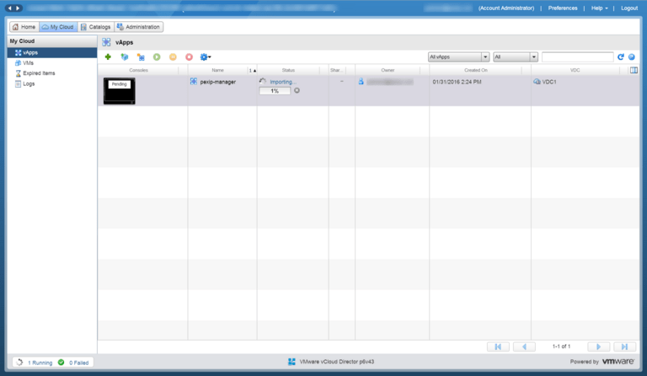Viewport: 647px width, 376px height.
Task: Click the vApps heading icon
Action: (106, 42)
